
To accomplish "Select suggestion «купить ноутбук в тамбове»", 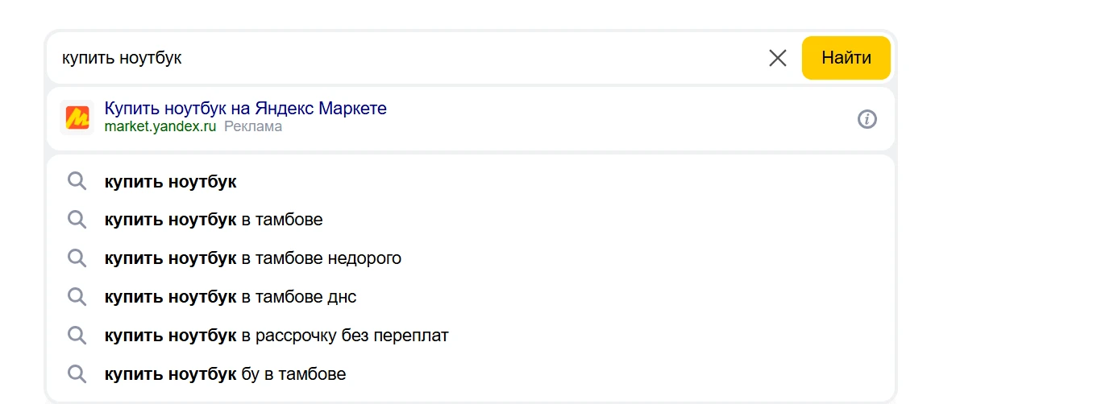I will tap(214, 220).
